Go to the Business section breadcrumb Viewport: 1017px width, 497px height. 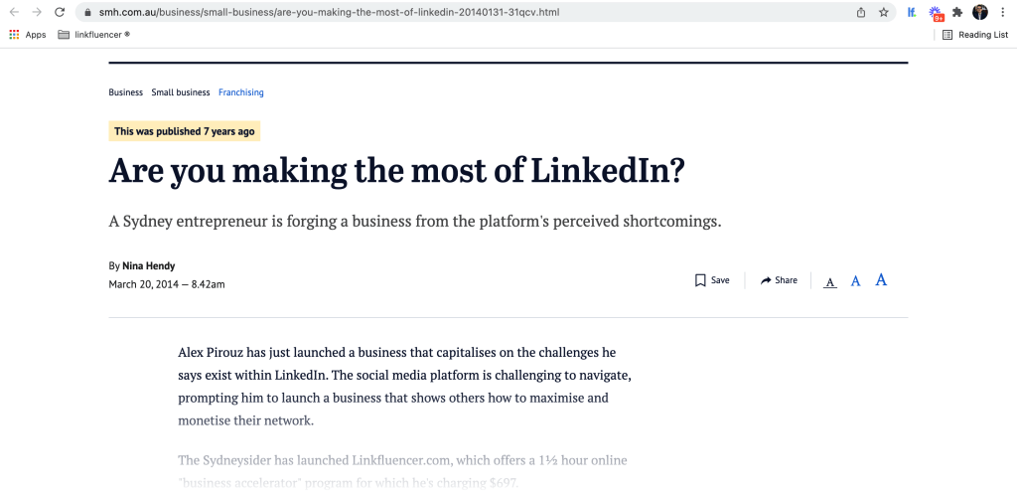126,92
